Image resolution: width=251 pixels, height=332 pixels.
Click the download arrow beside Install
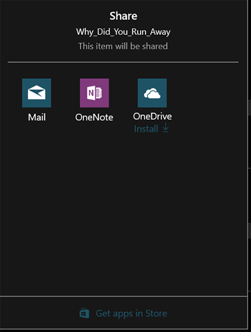point(165,129)
